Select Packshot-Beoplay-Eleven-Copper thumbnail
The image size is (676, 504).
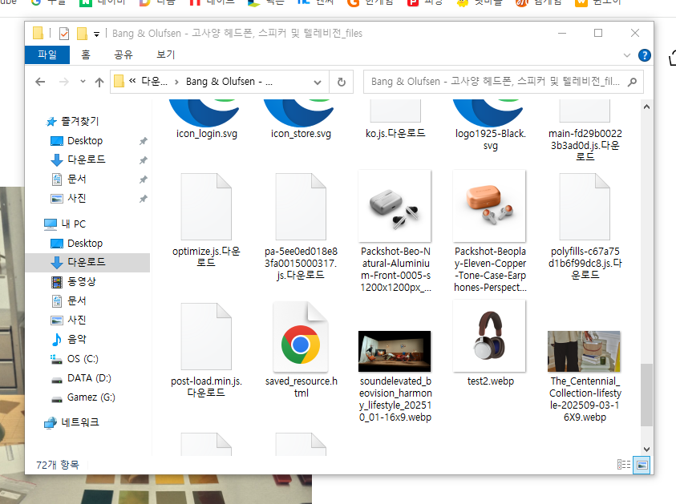coord(489,206)
